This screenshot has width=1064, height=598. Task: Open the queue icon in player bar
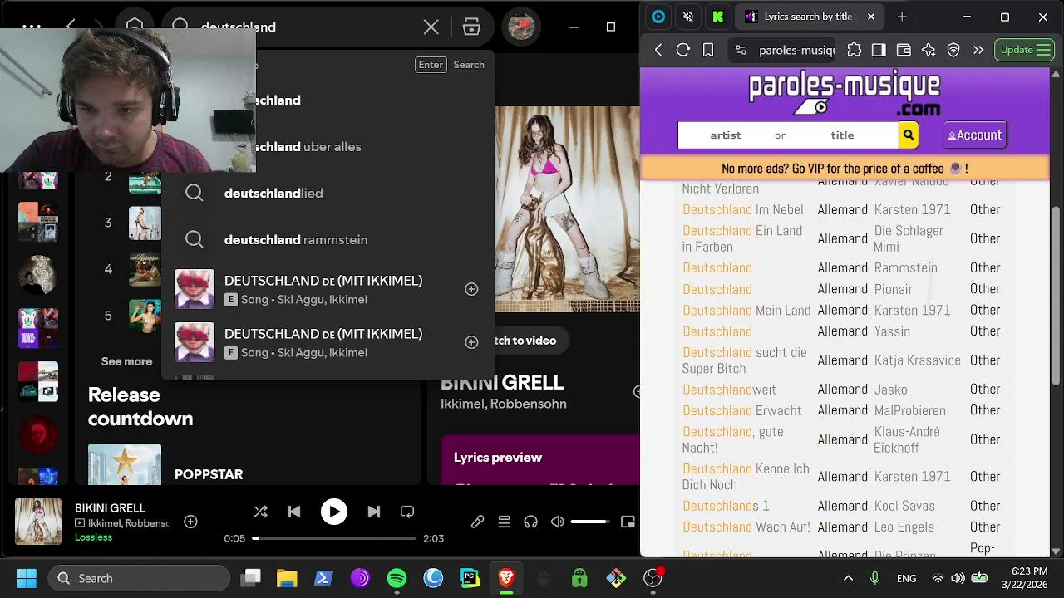pos(504,522)
